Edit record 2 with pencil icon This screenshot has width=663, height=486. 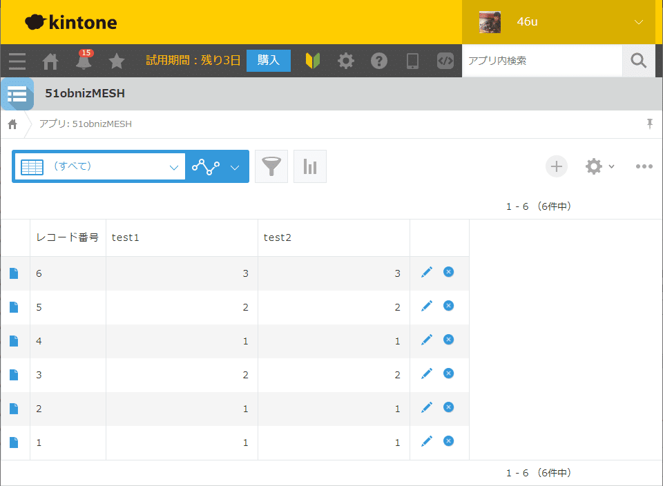tap(427, 407)
